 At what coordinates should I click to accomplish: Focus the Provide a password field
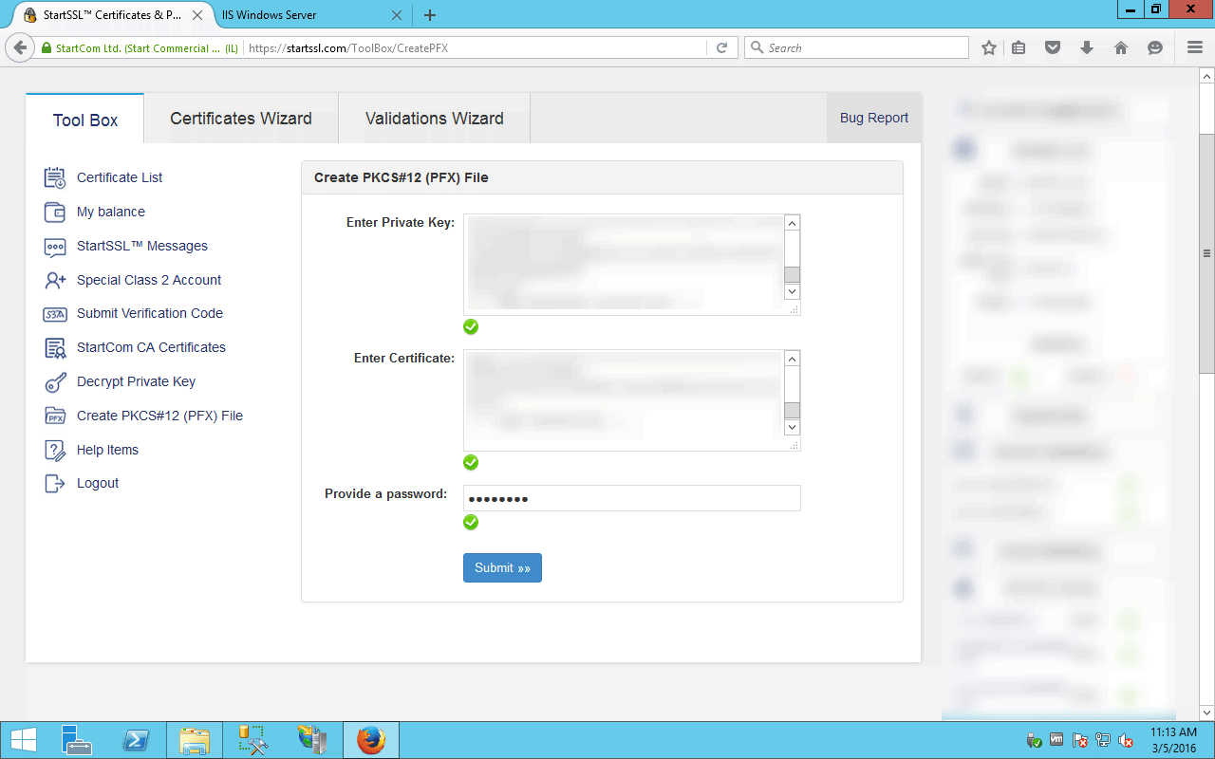click(x=632, y=498)
